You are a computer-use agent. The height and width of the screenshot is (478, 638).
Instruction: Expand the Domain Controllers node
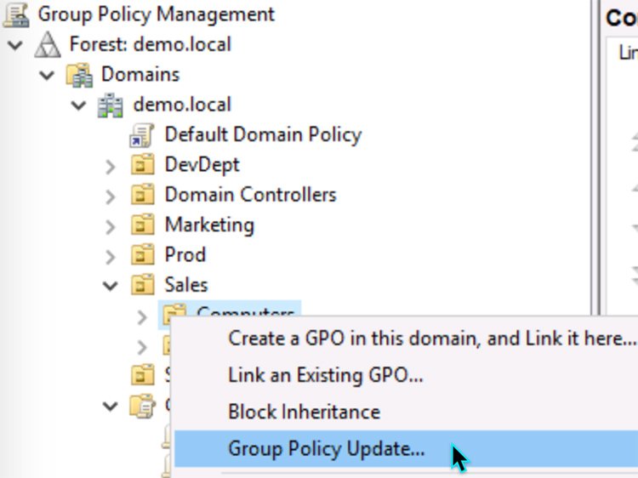tap(111, 196)
